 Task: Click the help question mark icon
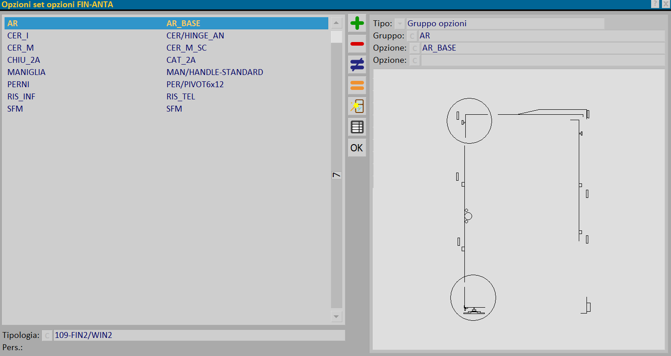pos(655,4)
